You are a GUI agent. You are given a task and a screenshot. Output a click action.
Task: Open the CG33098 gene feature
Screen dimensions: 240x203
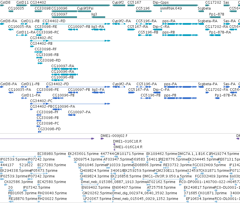pos(39,11)
